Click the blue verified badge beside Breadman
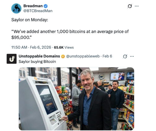 point(46,6)
